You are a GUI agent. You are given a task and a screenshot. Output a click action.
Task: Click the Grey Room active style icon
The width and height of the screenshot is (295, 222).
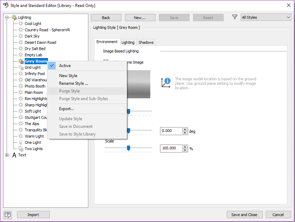(x=21, y=61)
